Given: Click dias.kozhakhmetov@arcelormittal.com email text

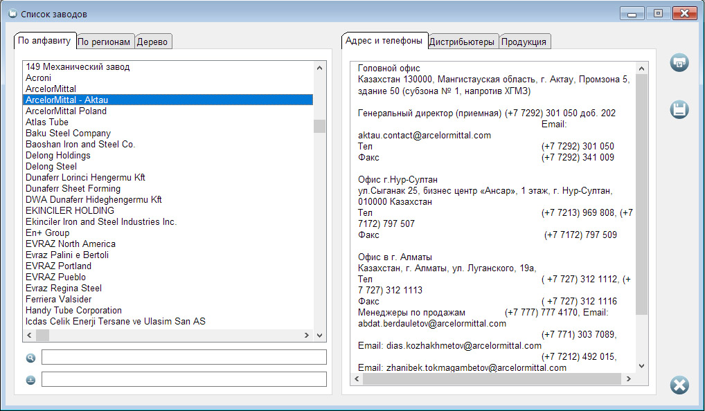Looking at the screenshot, I should 464,345.
